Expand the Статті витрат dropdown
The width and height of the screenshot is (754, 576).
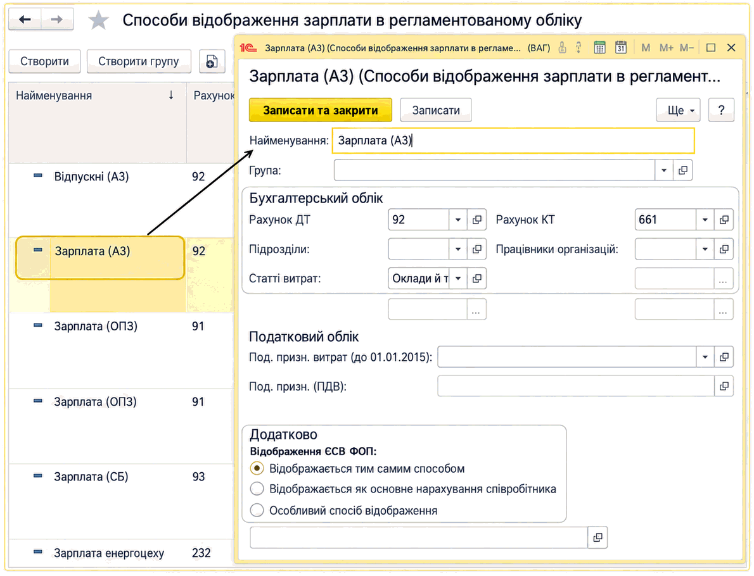457,279
